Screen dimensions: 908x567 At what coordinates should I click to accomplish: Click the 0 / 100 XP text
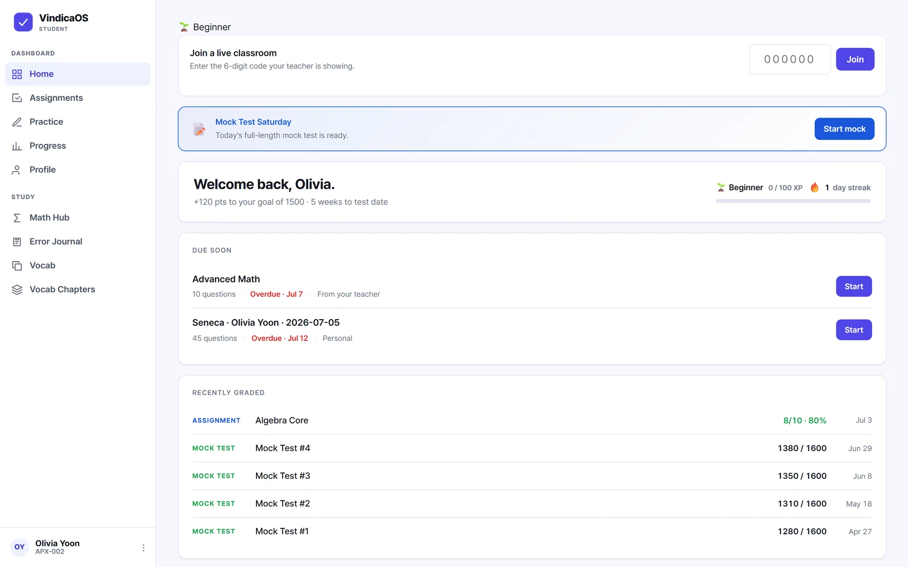pos(785,188)
